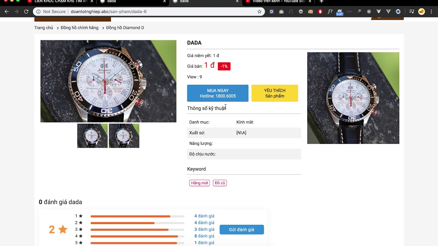
Task: Select the Hãng mới keyword tag
Action: [x=199, y=183]
